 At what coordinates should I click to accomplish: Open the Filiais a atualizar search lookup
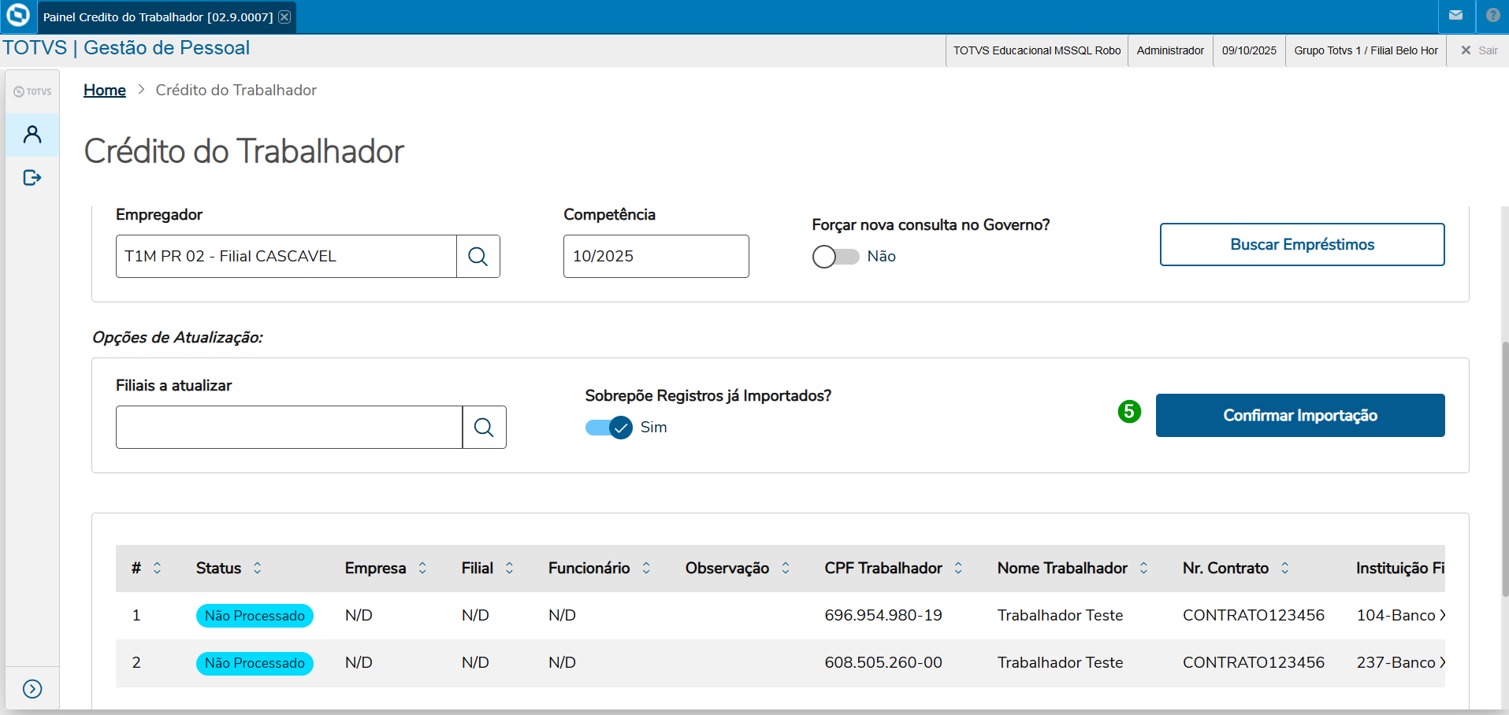tap(484, 428)
